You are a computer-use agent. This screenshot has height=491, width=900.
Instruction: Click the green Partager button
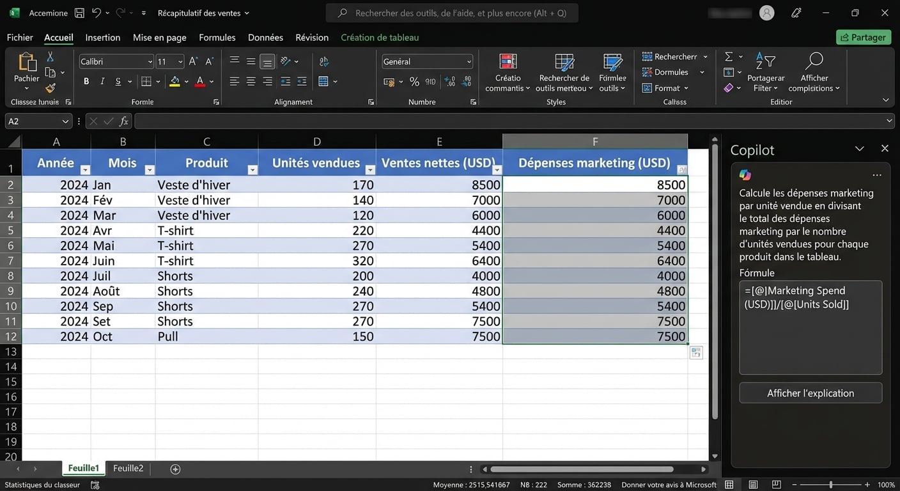pyautogui.click(x=863, y=38)
